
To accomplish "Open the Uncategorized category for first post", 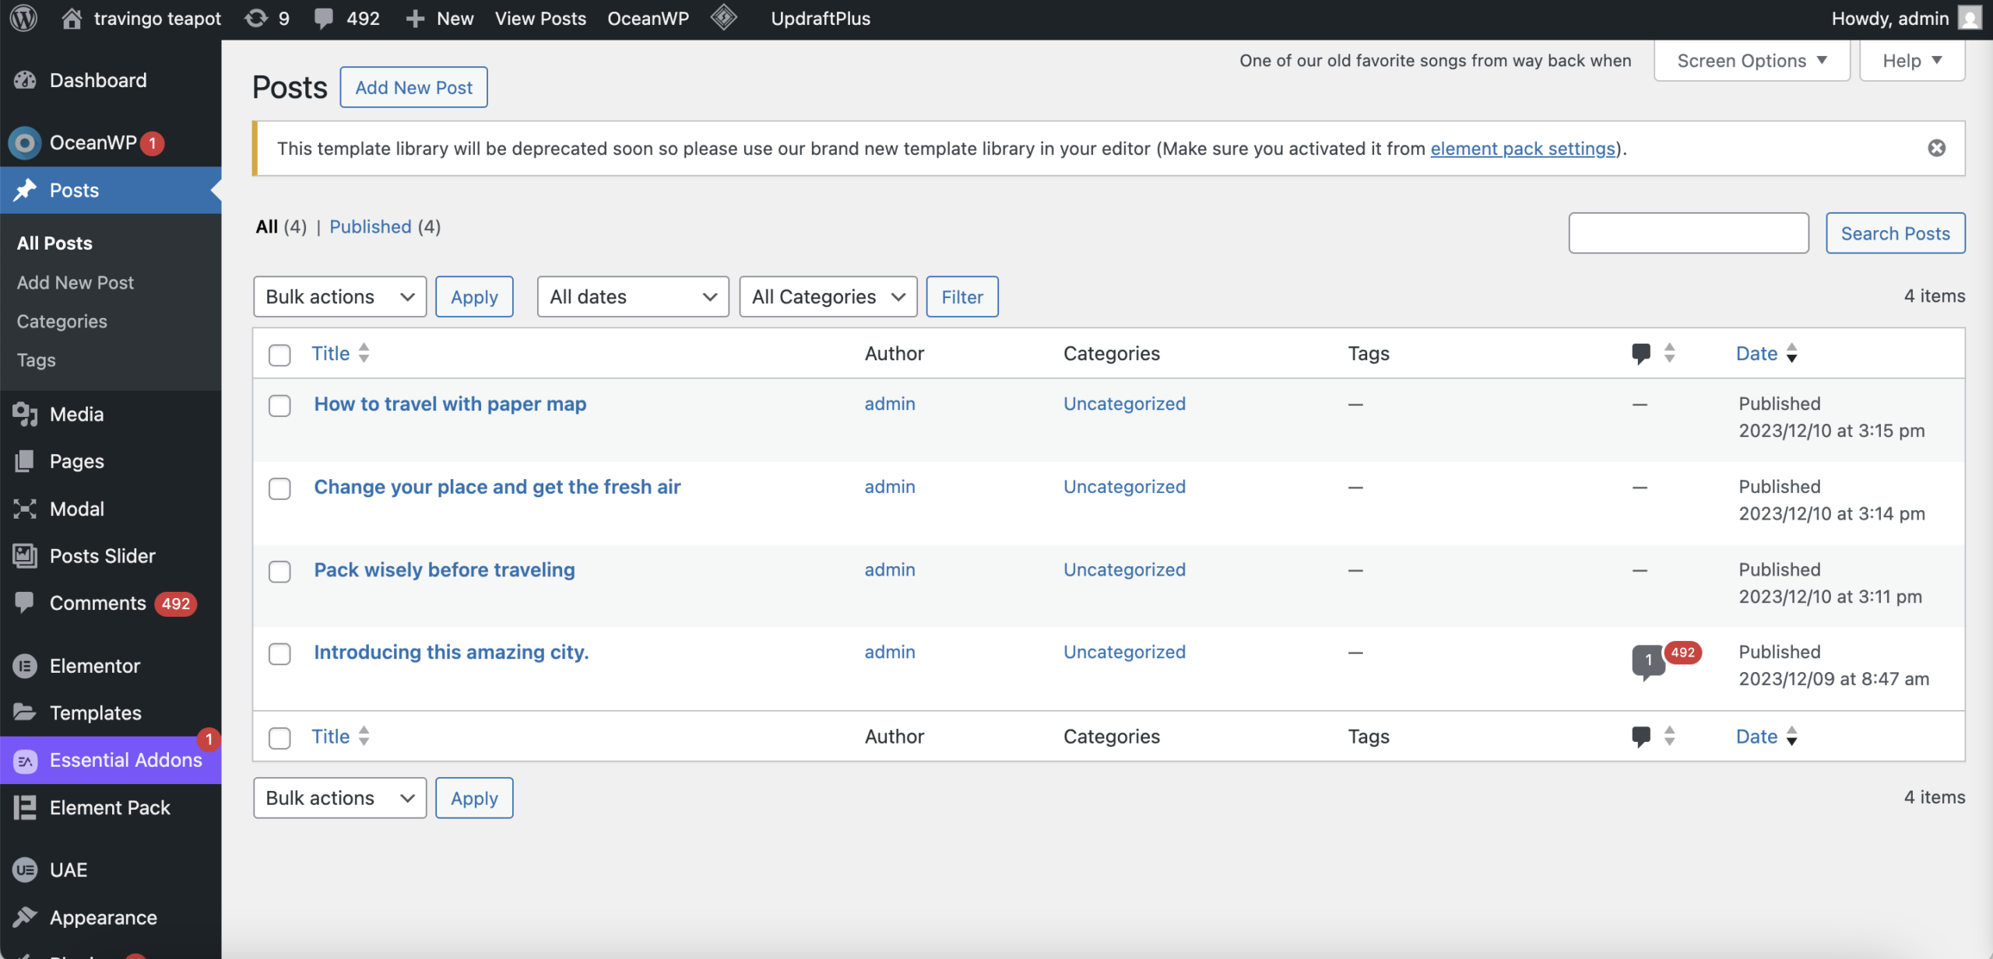I will (x=1124, y=404).
